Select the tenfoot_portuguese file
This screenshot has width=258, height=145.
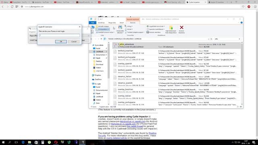(176, 58)
